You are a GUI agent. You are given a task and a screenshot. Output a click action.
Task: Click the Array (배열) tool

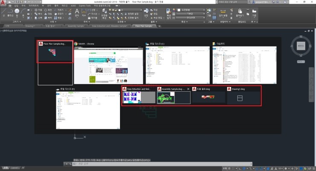pyautogui.click(x=58, y=18)
